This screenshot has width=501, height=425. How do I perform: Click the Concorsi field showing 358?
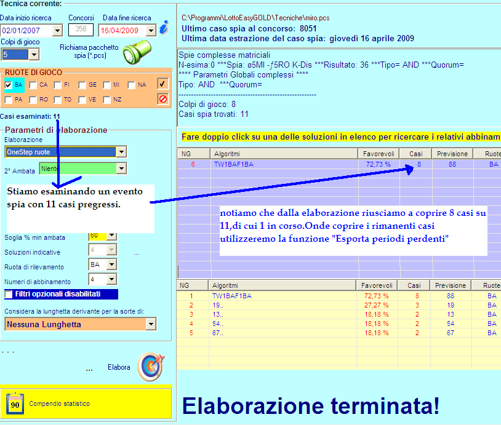80,30
